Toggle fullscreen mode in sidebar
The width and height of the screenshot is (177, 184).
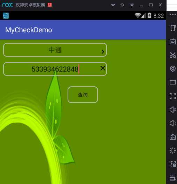[173, 96]
